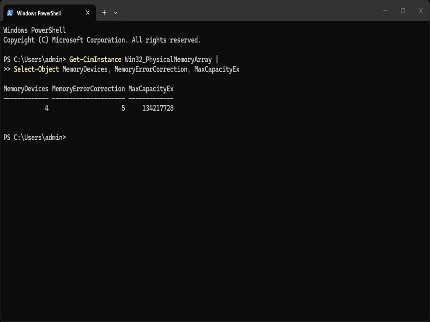Close the terminal window

pyautogui.click(x=421, y=10)
